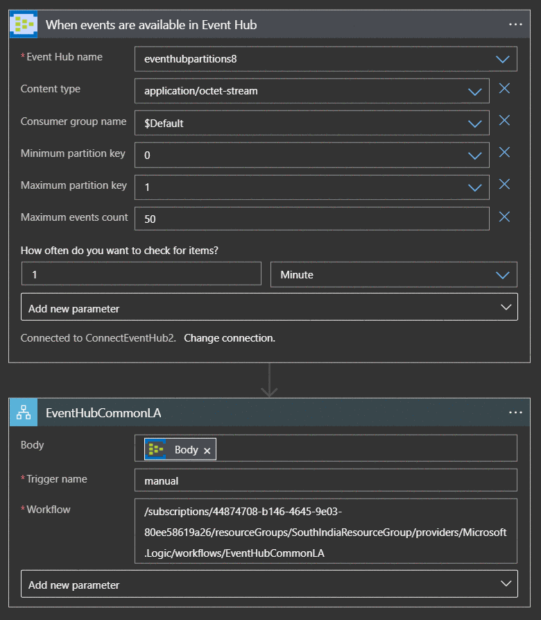Click the EventHubCommonLA workflow icon
This screenshot has height=620, width=541.
[24, 412]
